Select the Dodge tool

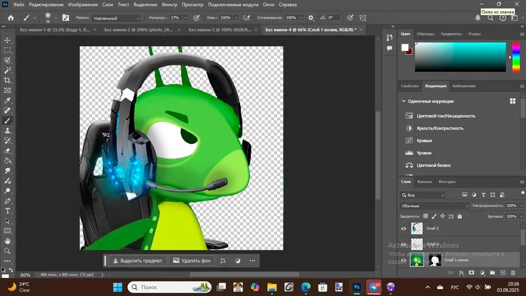8,191
